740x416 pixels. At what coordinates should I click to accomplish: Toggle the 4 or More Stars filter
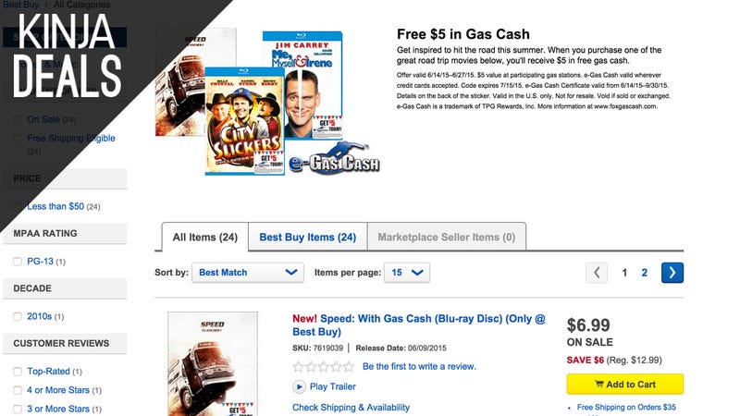[x=18, y=390]
